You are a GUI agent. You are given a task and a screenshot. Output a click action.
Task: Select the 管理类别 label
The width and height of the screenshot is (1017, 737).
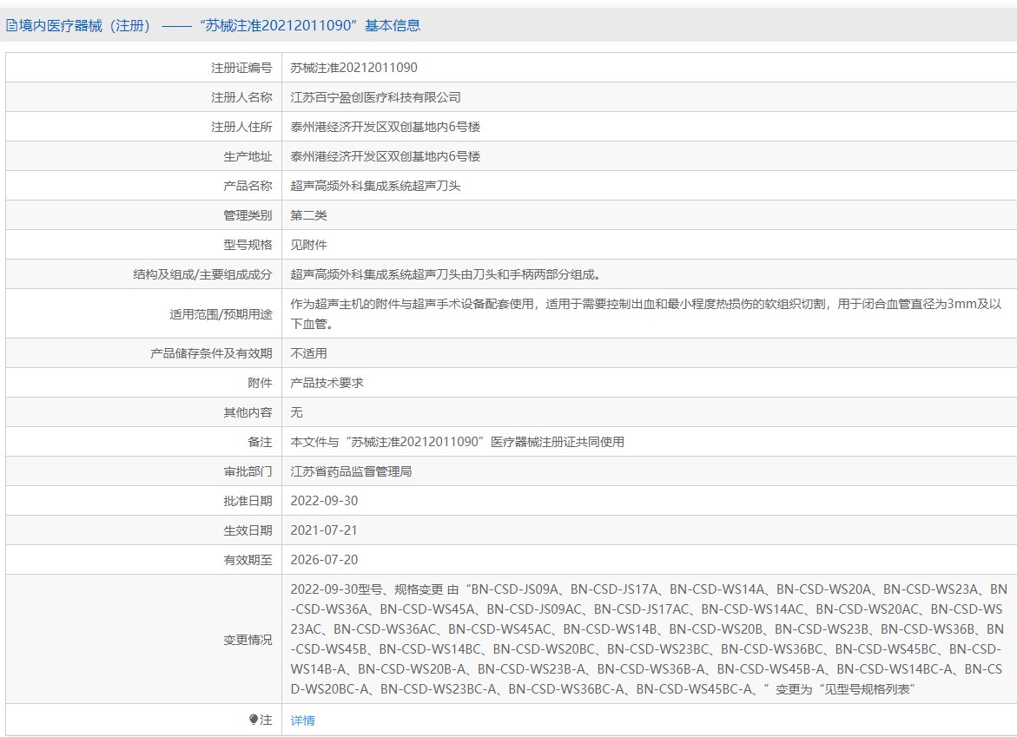[248, 215]
